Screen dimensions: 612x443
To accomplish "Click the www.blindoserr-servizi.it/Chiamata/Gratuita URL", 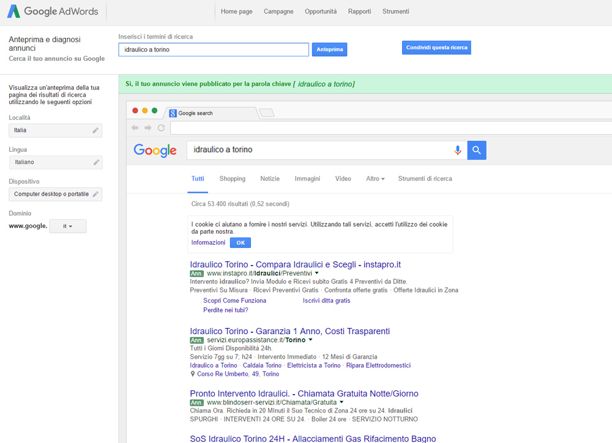I will click(x=272, y=403).
